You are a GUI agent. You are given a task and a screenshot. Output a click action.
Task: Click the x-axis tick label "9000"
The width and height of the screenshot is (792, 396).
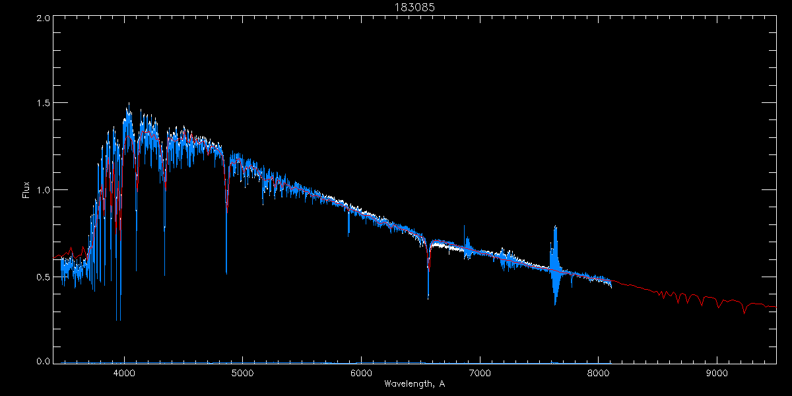[717, 373]
